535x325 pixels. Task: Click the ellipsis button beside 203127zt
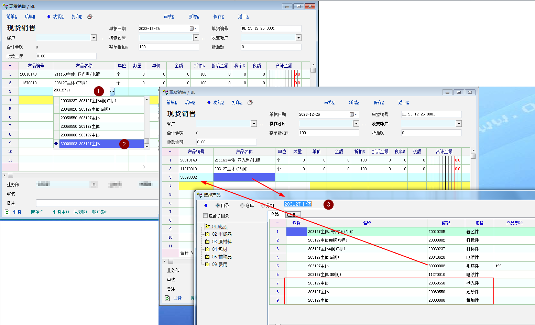(112, 91)
